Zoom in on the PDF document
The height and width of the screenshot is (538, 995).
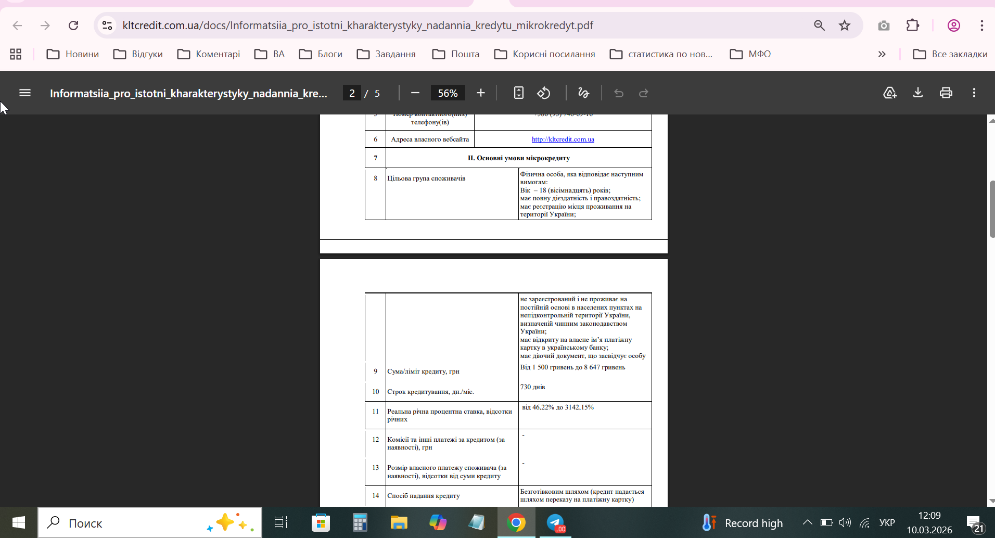click(x=481, y=93)
